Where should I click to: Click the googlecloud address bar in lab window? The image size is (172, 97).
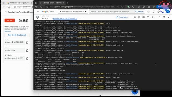click(25, 7)
